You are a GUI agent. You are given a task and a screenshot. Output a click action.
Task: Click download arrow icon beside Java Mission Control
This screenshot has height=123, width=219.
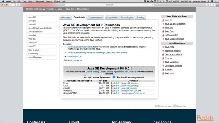[163, 39]
